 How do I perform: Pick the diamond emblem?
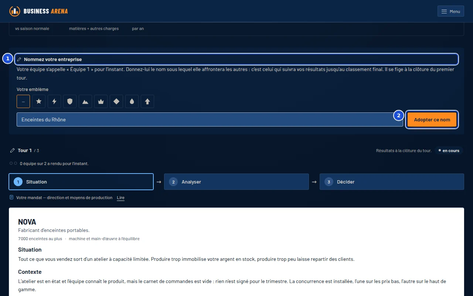[116, 101]
